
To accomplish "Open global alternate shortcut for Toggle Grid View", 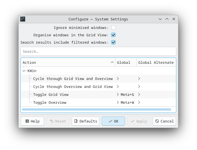I will 139,94.
